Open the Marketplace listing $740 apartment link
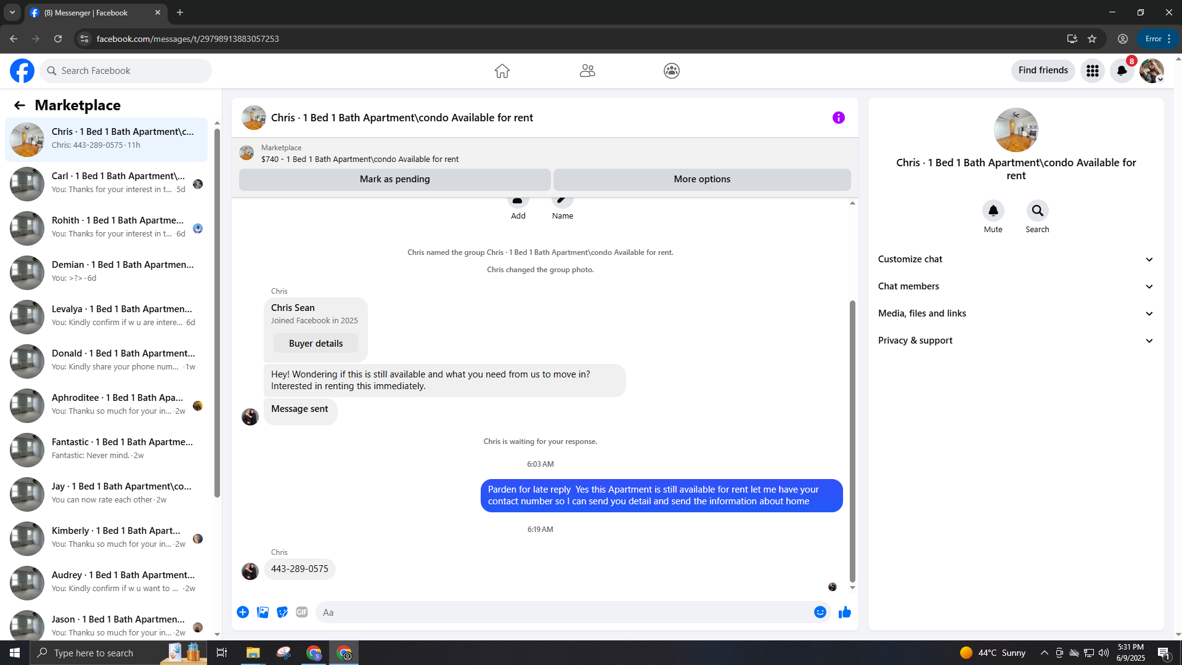 point(360,159)
